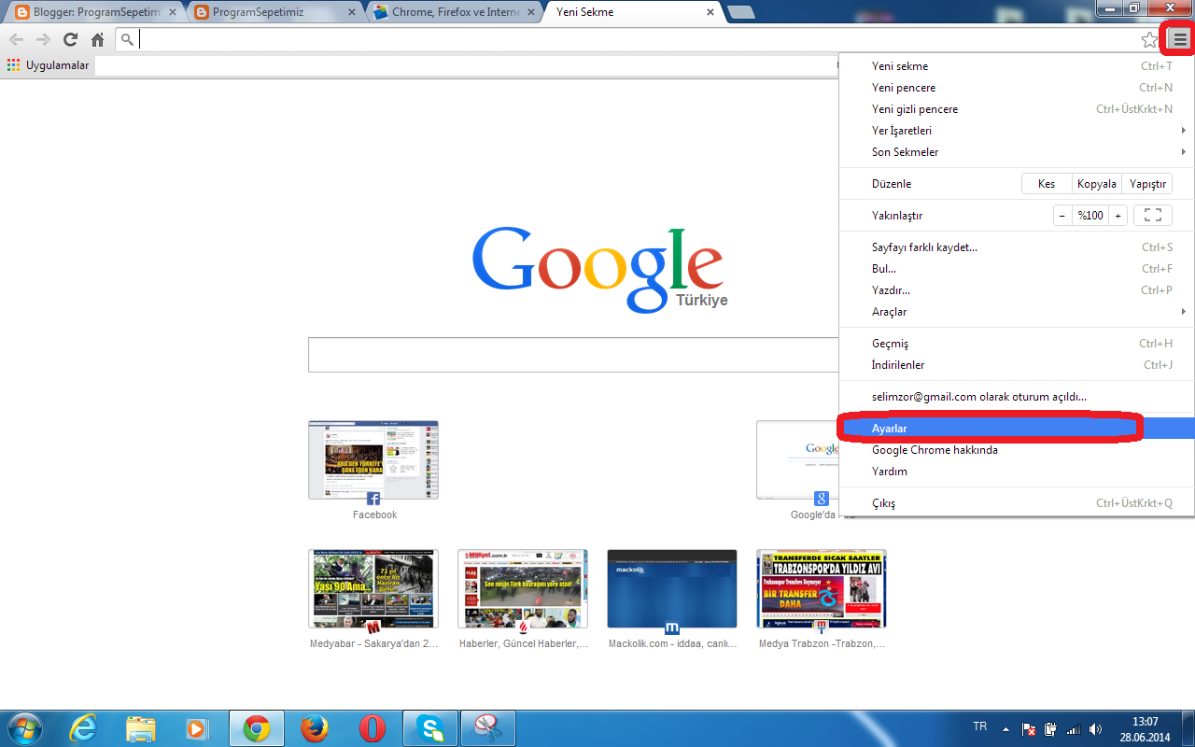Open Skype from the taskbar
This screenshot has width=1195, height=747.
[x=430, y=728]
